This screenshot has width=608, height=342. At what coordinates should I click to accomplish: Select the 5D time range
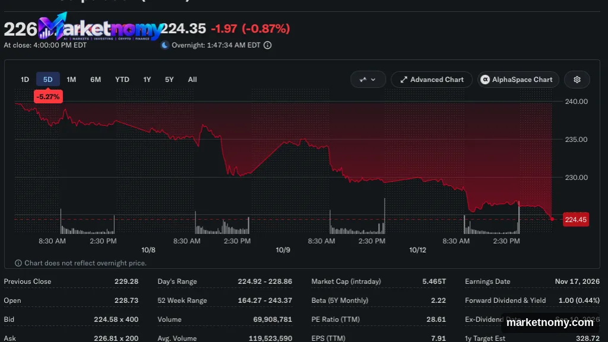coord(47,80)
